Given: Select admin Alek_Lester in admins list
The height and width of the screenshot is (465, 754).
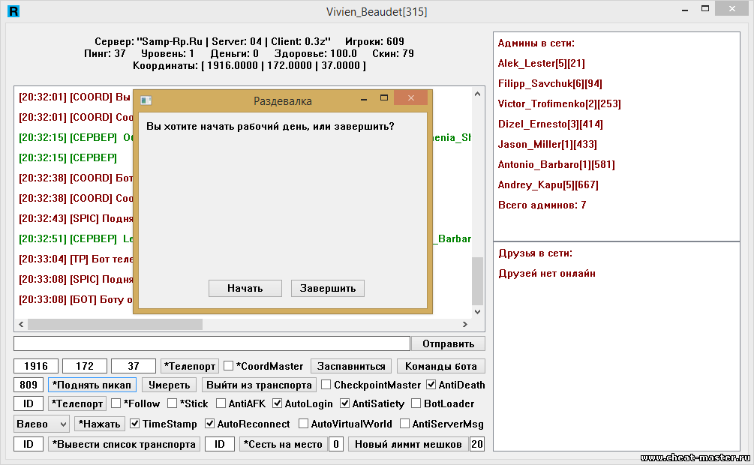Looking at the screenshot, I should (x=541, y=64).
